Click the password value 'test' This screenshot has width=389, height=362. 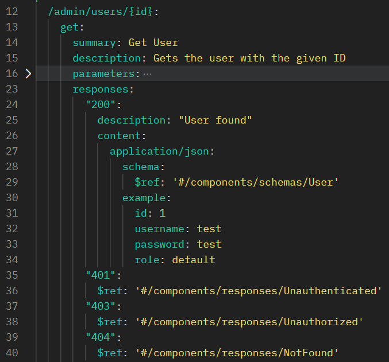tap(209, 244)
